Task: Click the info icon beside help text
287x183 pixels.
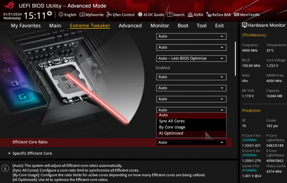Action: pyautogui.click(x=5, y=168)
